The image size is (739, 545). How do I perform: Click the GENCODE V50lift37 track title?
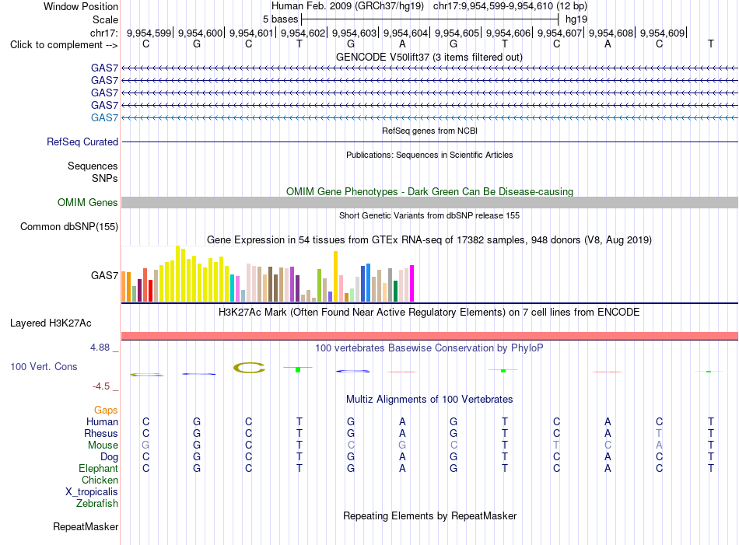[429, 57]
